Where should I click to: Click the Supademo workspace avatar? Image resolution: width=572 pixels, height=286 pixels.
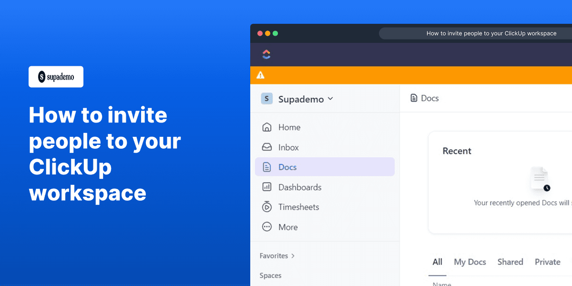(267, 99)
